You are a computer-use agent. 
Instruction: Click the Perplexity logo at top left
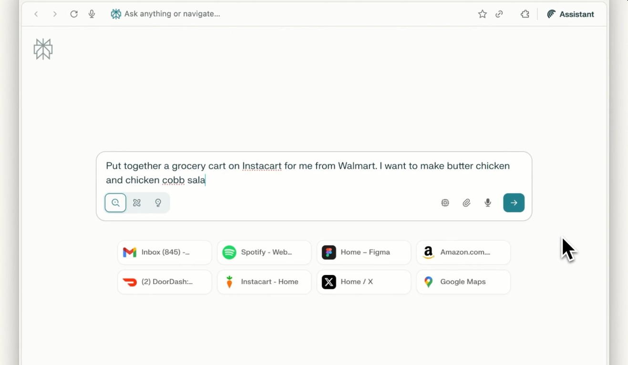pos(43,49)
